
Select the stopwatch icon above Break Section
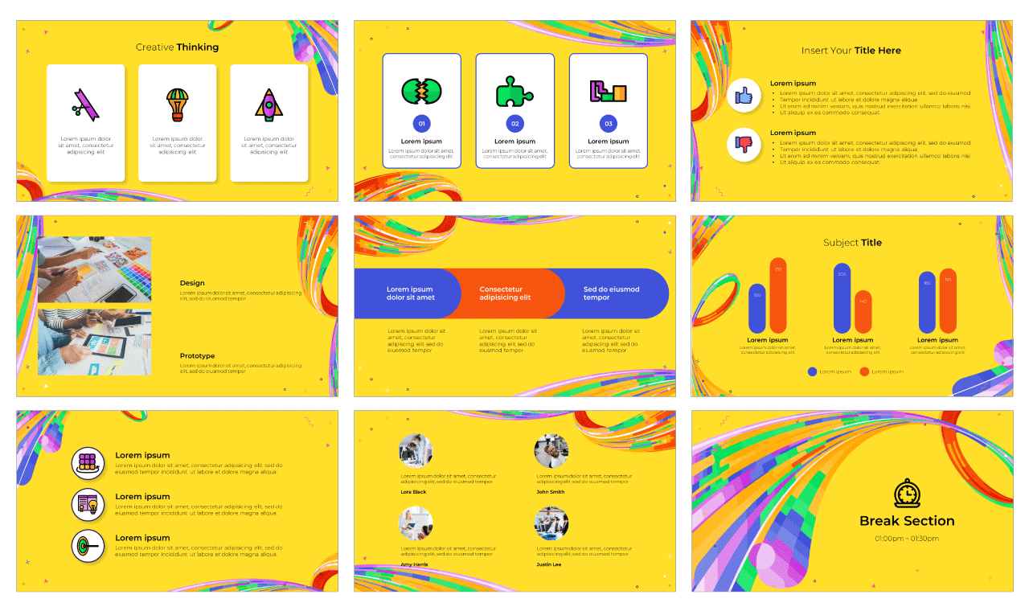pyautogui.click(x=907, y=493)
